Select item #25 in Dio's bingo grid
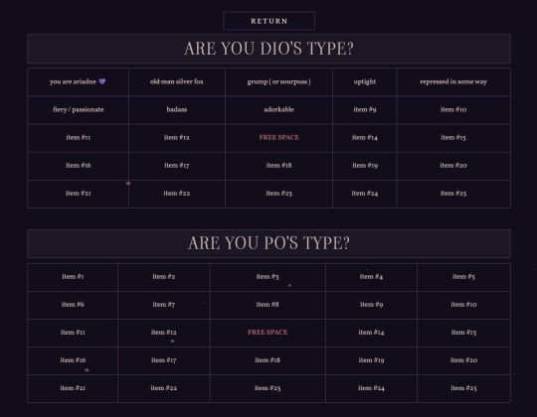Image resolution: width=537 pixels, height=417 pixels. pyautogui.click(x=453, y=194)
